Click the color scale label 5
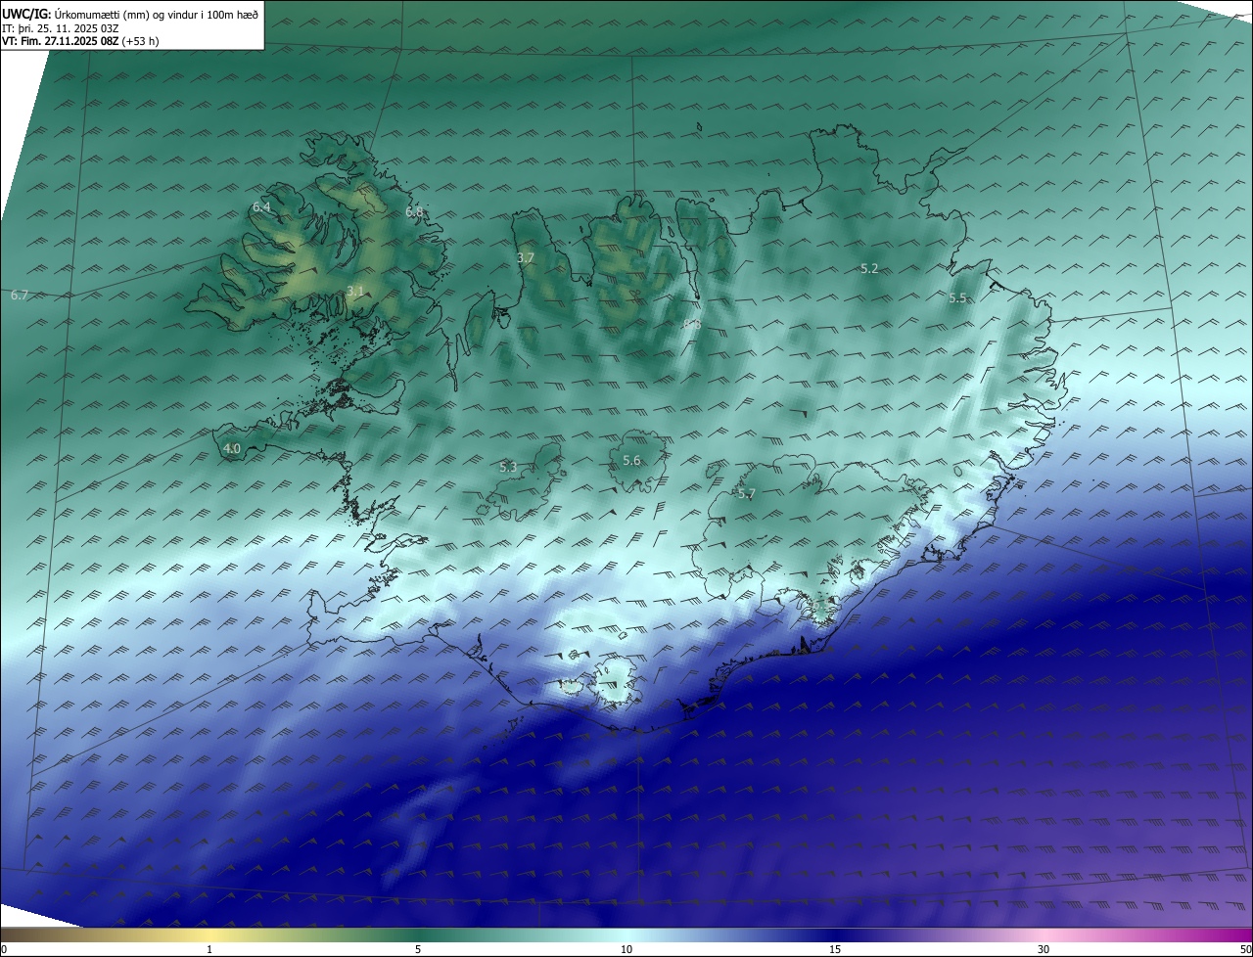This screenshot has height=957, width=1253. [x=418, y=949]
